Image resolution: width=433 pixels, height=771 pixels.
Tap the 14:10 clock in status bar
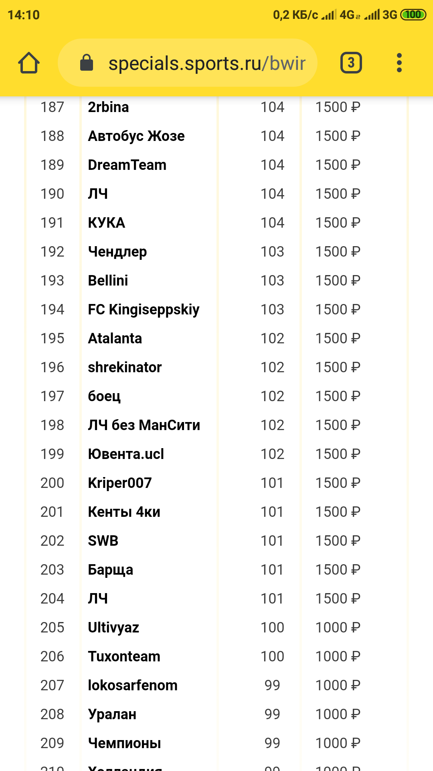(x=24, y=15)
